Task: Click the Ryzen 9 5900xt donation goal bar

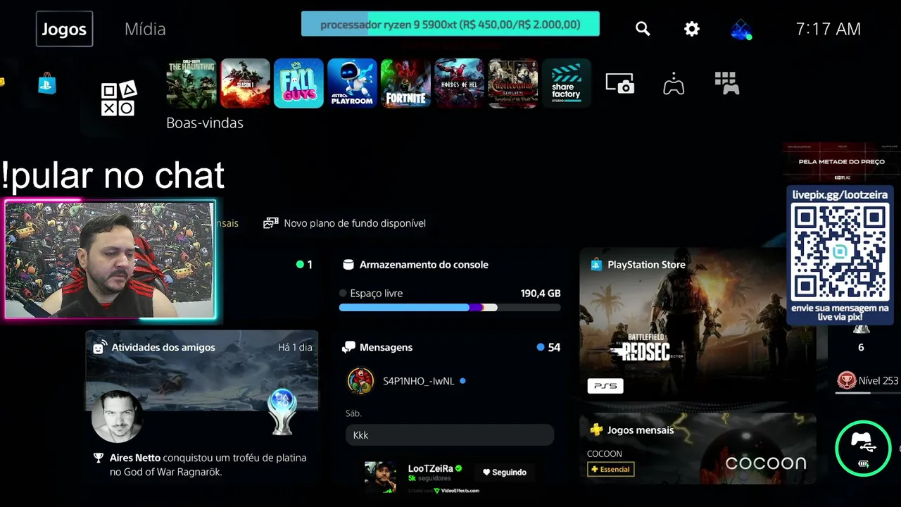Action: [x=450, y=25]
